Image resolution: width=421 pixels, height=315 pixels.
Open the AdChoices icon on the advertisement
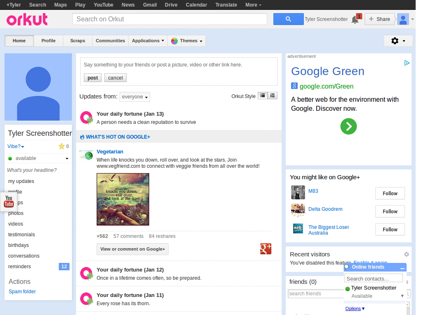(x=407, y=62)
